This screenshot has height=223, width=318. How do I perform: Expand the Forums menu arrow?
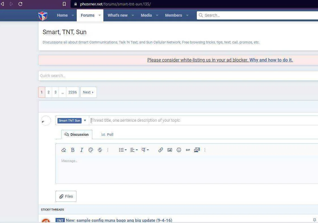[x=100, y=15]
